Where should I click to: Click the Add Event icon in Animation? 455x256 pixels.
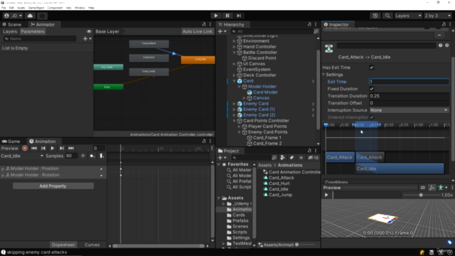coord(102,156)
